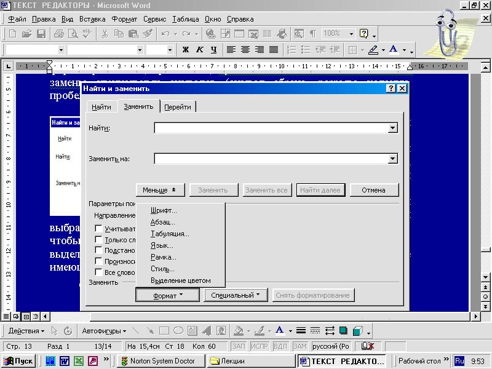Align text left in formatting toolbar
492x369 pixels.
coord(231,50)
